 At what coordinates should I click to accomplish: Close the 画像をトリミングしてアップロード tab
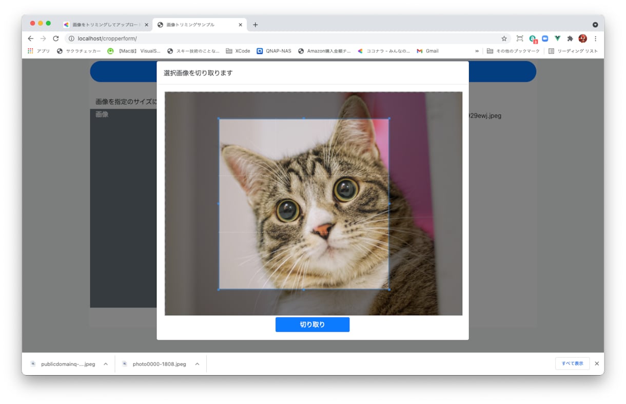[x=146, y=25]
